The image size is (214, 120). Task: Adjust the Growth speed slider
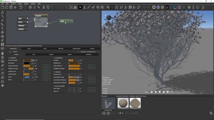pos(29,74)
